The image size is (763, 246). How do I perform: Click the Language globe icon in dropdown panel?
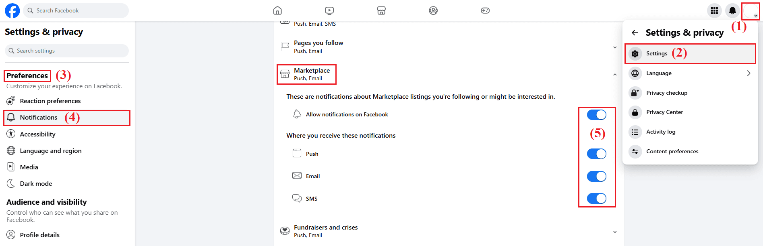pyautogui.click(x=635, y=73)
